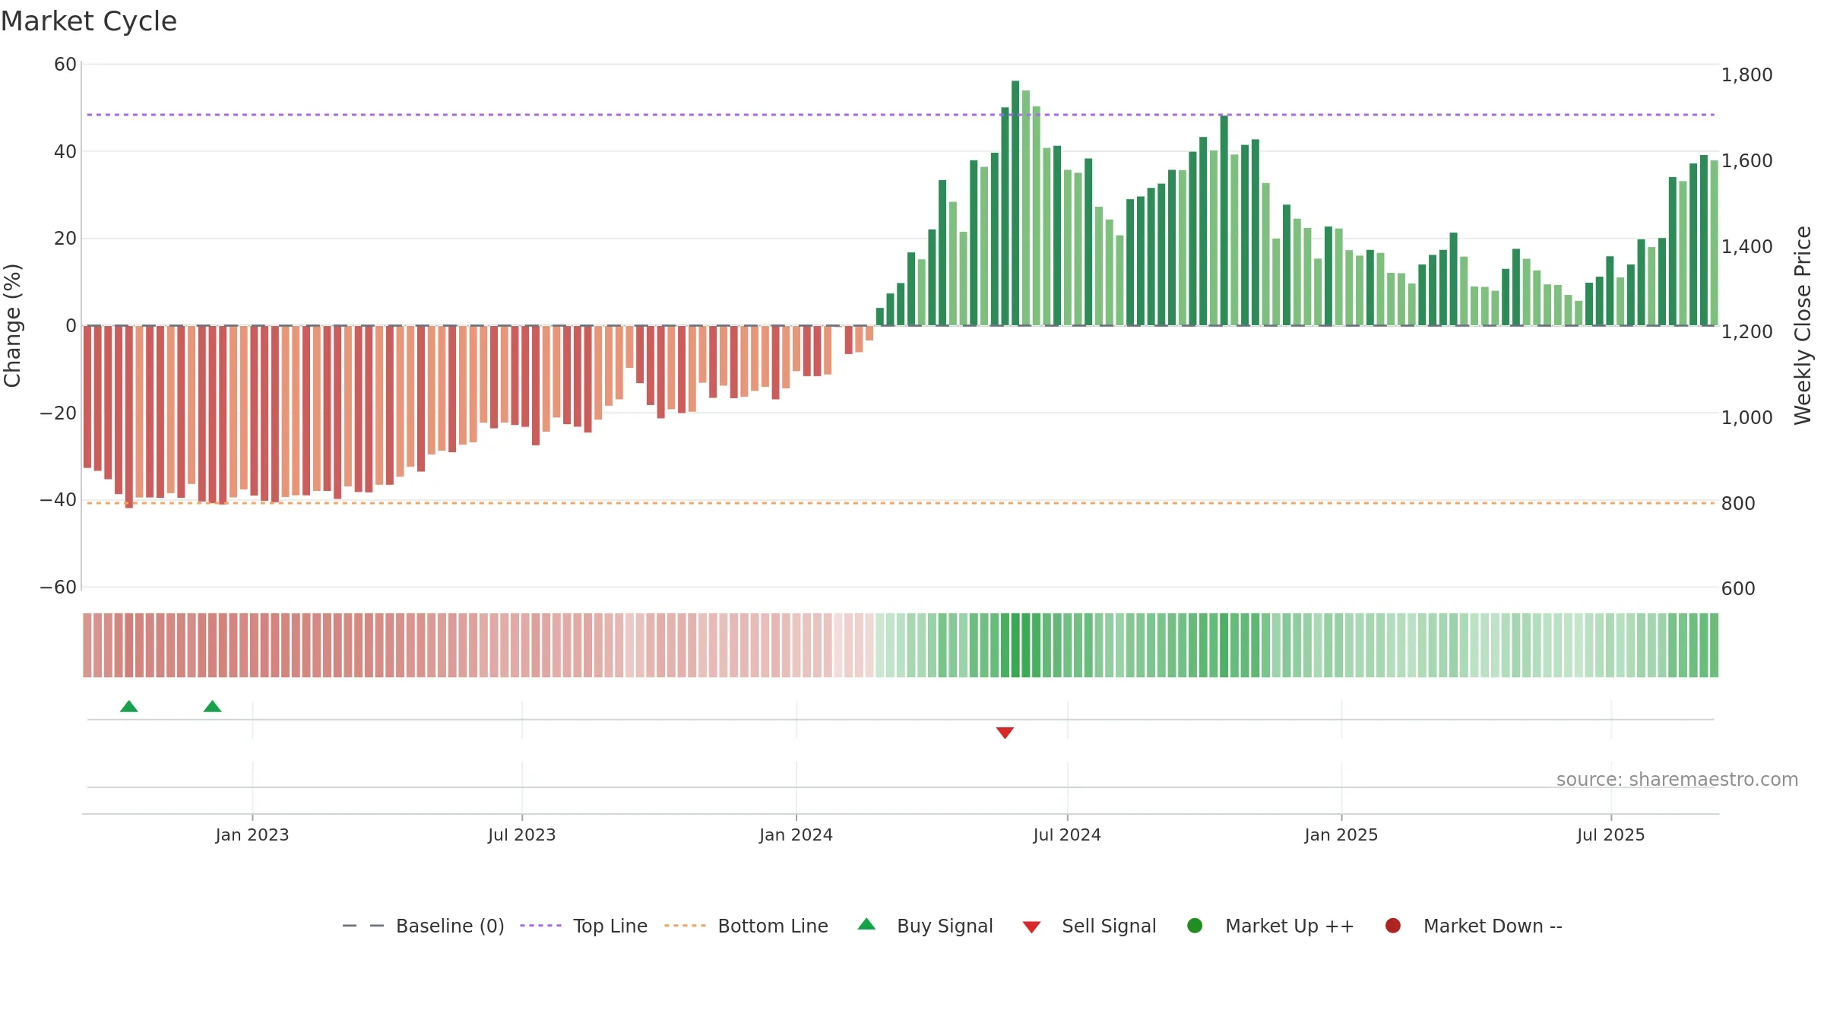This screenshot has width=1824, height=1026.
Task: Toggle the Bottom Line legend entry
Action: pyautogui.click(x=746, y=926)
